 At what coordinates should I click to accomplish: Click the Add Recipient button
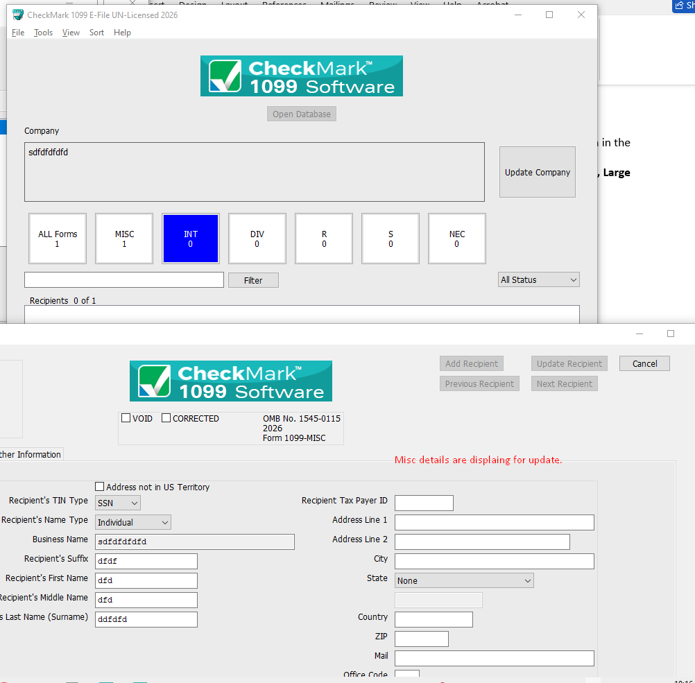click(x=472, y=363)
